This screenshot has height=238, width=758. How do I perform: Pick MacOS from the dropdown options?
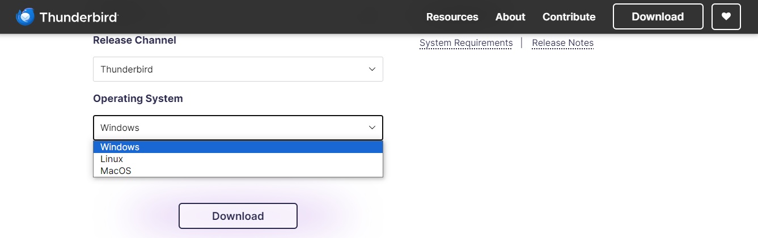(x=238, y=171)
